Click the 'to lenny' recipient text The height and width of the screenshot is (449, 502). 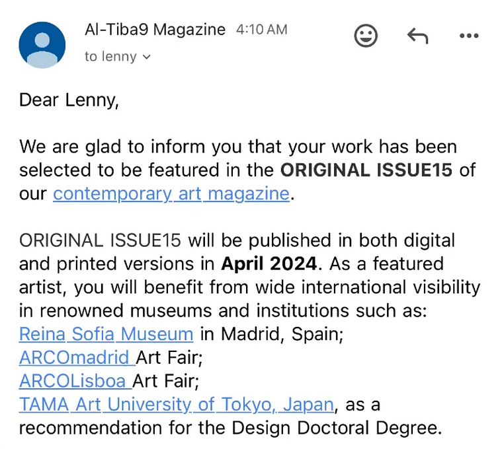pyautogui.click(x=110, y=57)
